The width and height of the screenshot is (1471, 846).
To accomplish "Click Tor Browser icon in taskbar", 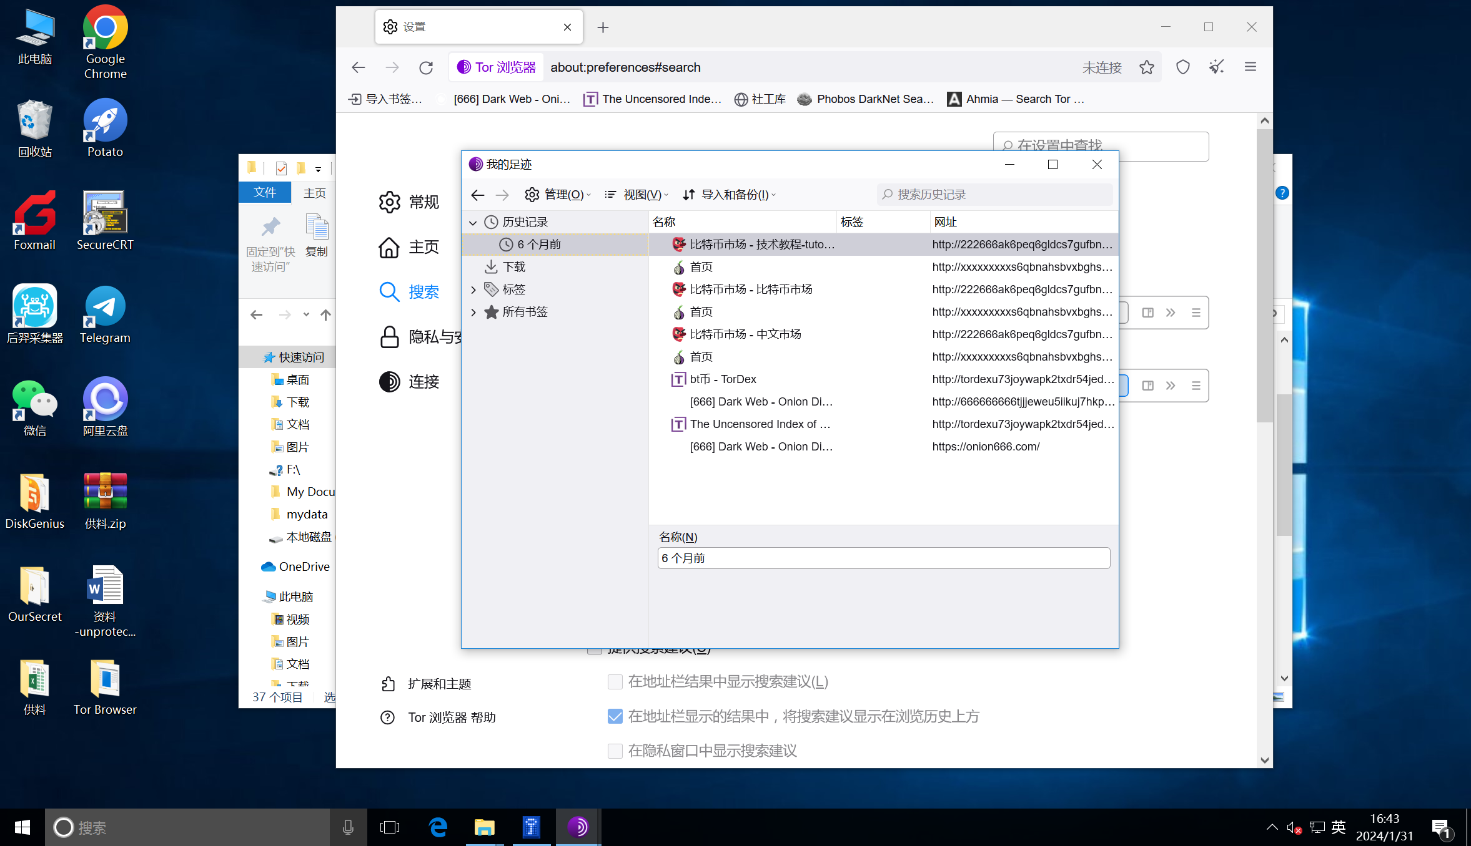I will (x=578, y=827).
